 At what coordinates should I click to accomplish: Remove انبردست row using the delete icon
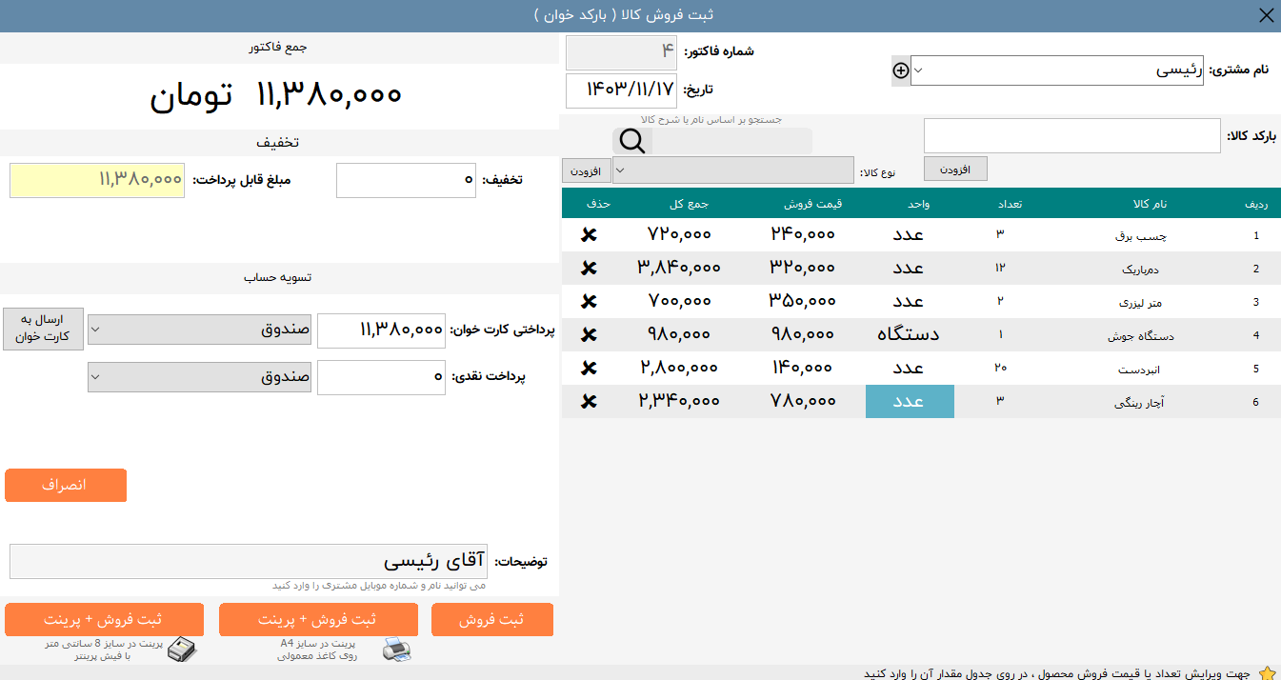coord(590,368)
